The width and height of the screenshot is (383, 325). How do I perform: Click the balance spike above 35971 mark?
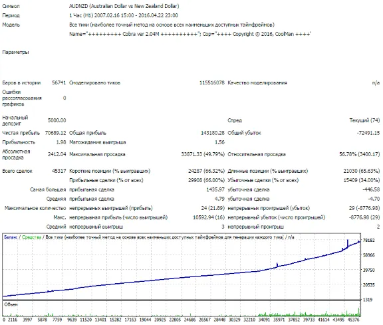click(277, 265)
